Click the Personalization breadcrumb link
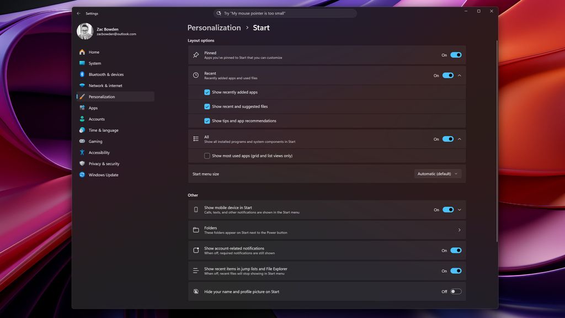This screenshot has width=565, height=318. (x=214, y=28)
